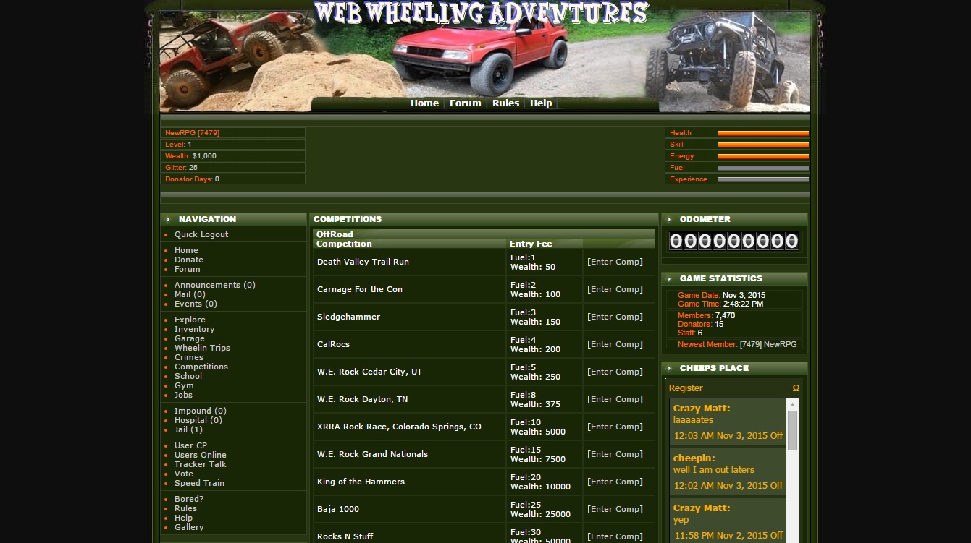Image resolution: width=971 pixels, height=543 pixels.
Task: Enter the Death Valley Trail Run competition
Action: pyautogui.click(x=615, y=262)
